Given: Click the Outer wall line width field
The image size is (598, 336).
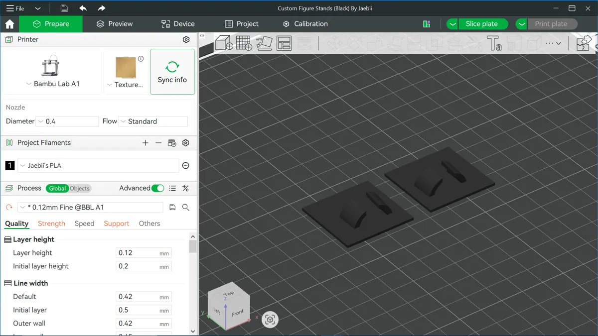Looking at the screenshot, I should point(144,324).
